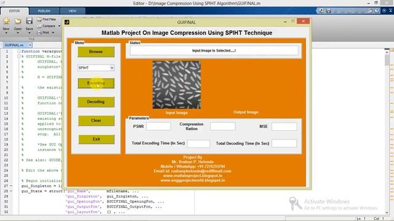The height and width of the screenshot is (221, 394).
Task: Click the Input Image label
Action: (177, 113)
